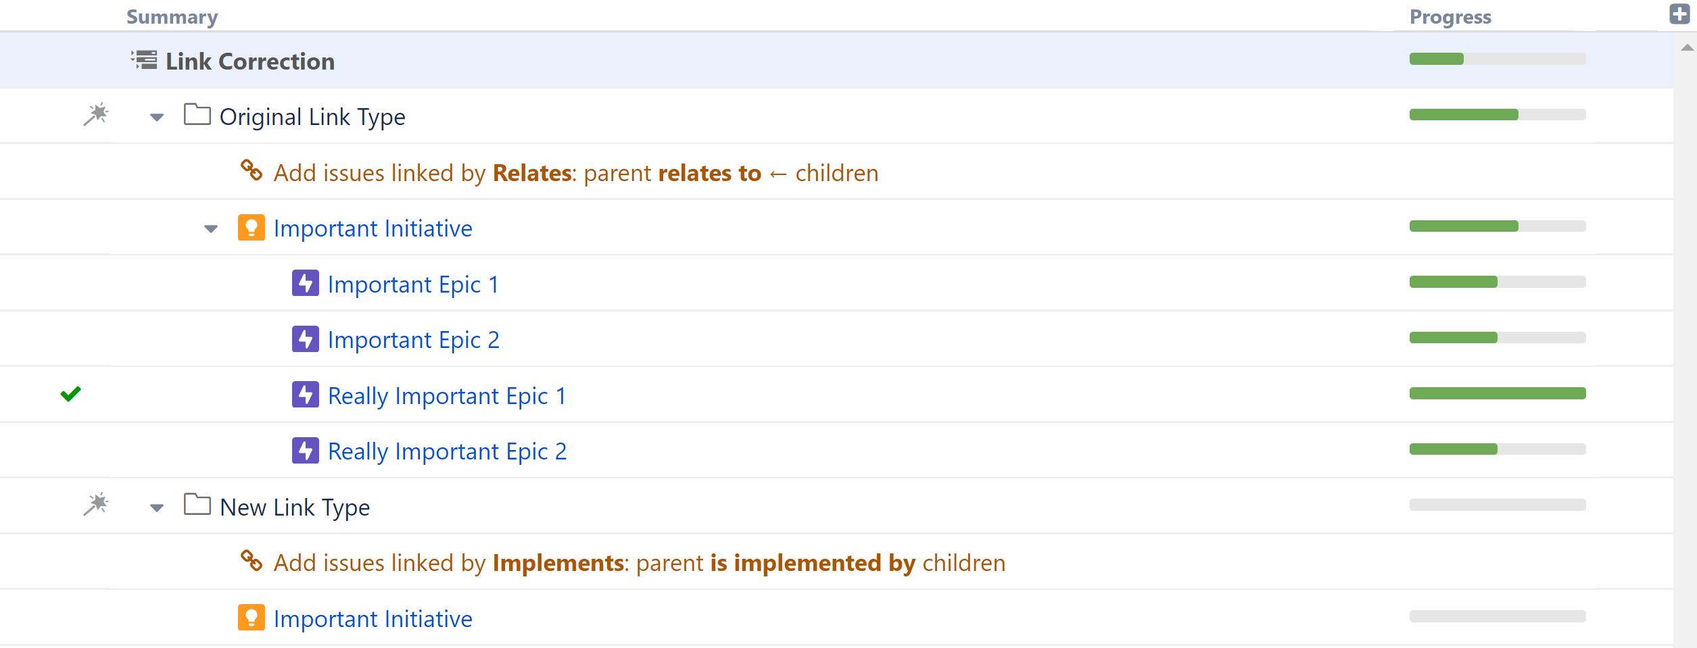Click the green checkmark beside Really Important Epic 1

tap(70, 393)
